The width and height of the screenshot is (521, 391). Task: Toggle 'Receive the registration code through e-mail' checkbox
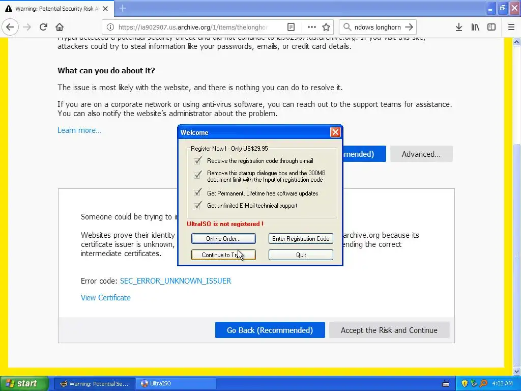(197, 160)
